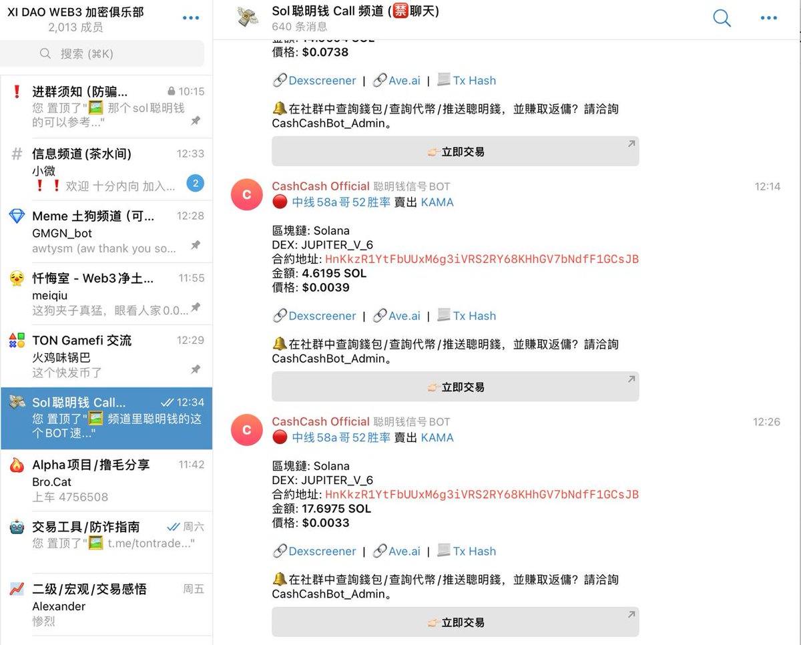This screenshot has width=801, height=645.
Task: Click the Sol channel avatar in the header
Action: (x=248, y=18)
